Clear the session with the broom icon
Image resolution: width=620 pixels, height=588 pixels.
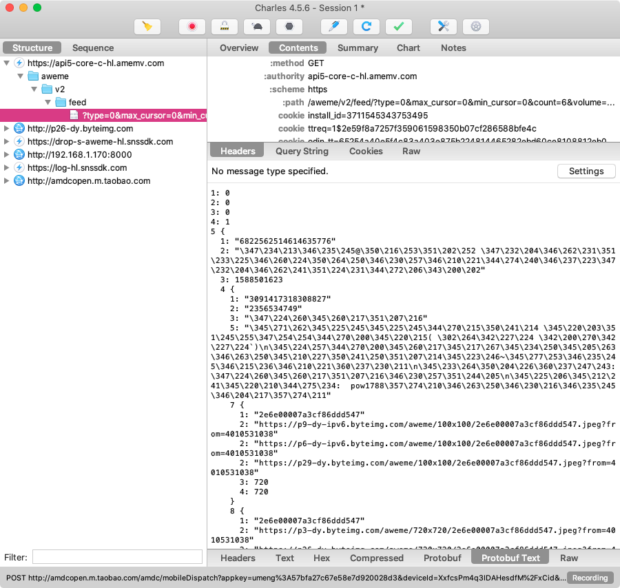click(x=147, y=26)
